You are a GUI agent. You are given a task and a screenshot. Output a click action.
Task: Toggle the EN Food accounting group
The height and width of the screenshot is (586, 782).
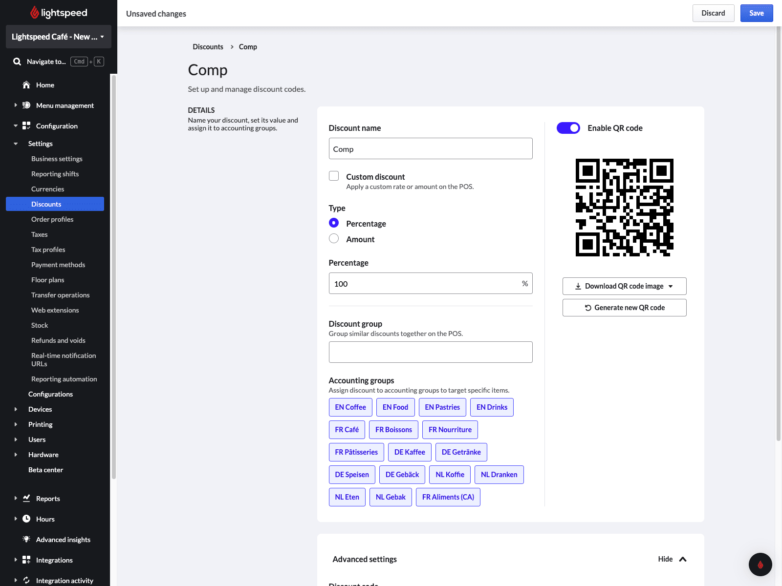click(395, 407)
